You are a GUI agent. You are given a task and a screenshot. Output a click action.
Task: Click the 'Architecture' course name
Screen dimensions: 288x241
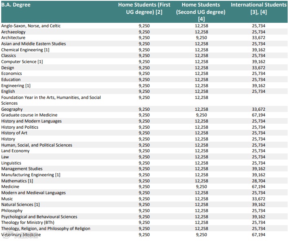point(13,37)
